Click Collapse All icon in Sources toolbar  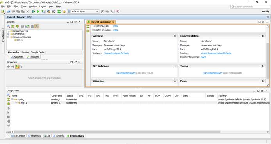coord(13,26)
